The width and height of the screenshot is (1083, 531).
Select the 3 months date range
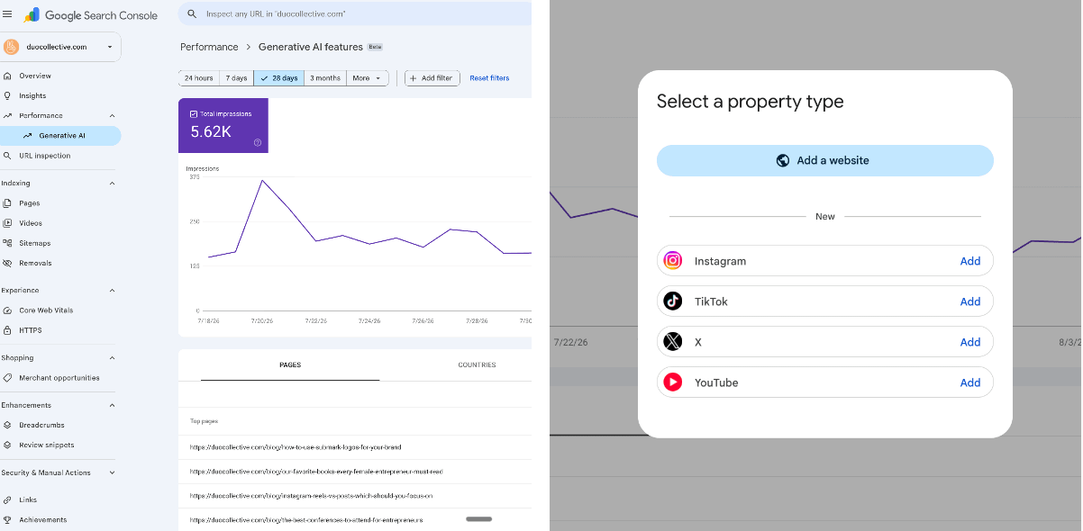pyautogui.click(x=325, y=78)
